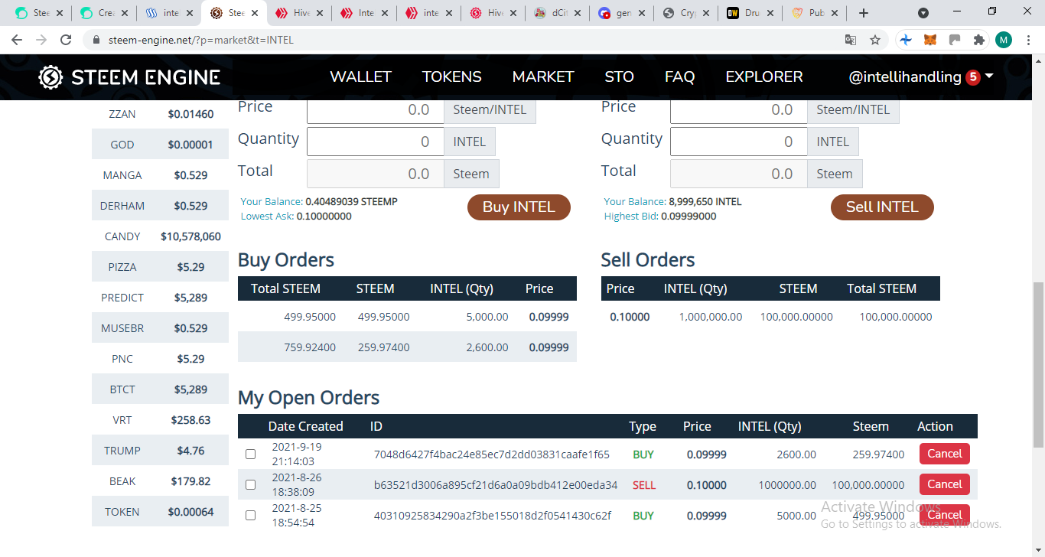Reload the page with refresh icon
This screenshot has height=557, width=1045.
[x=66, y=40]
